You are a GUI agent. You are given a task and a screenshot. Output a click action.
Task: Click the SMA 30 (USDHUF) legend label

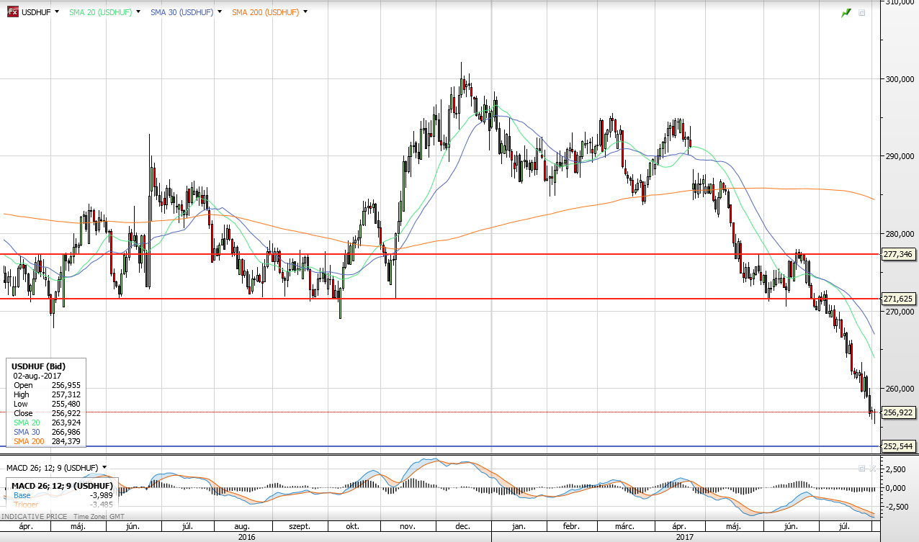pos(181,12)
